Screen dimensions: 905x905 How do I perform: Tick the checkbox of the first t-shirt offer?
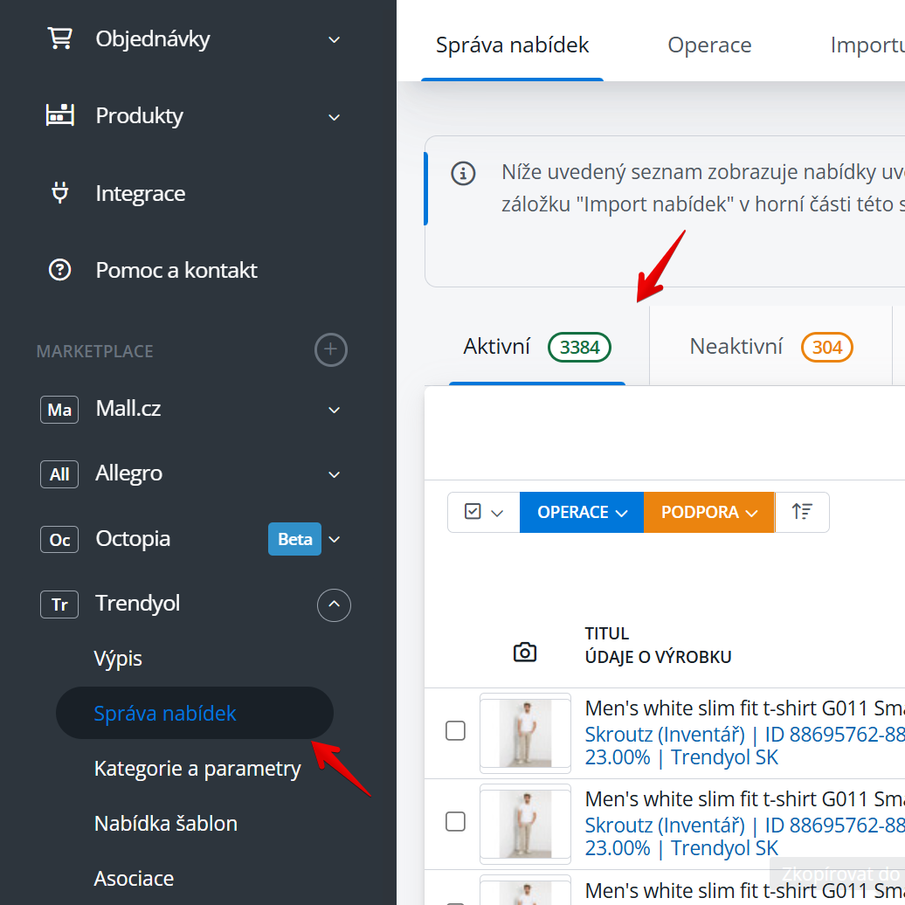click(455, 730)
